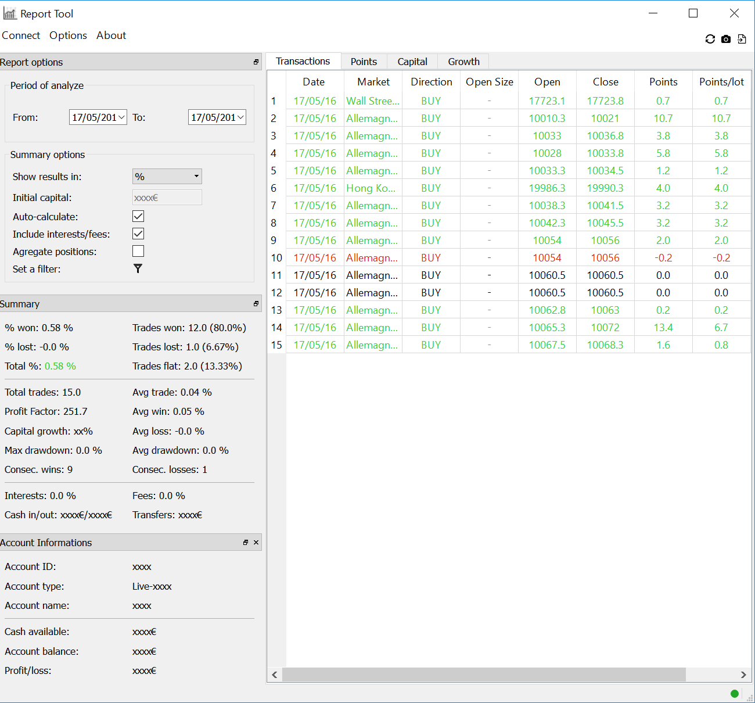Sort by the Points column header

click(x=663, y=82)
